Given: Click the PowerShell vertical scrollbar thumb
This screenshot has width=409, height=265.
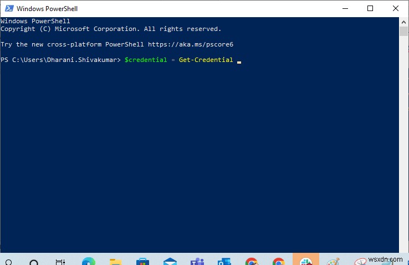Looking at the screenshot, I should [403, 31].
